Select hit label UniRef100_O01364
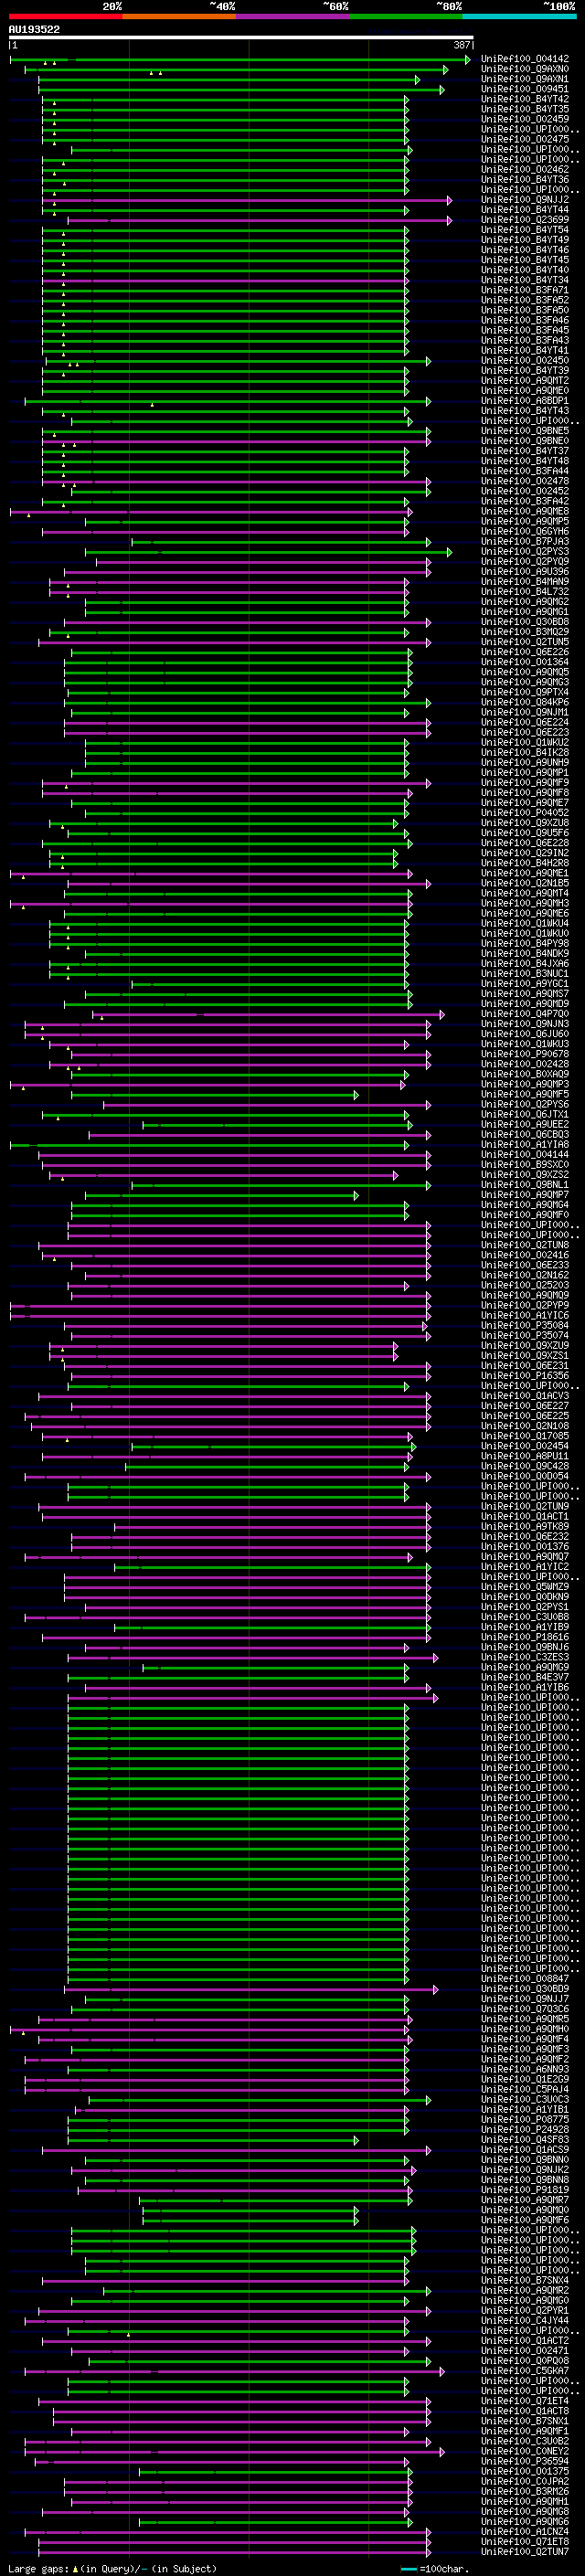Viewport: 585px width, 2576px height. (x=525, y=662)
